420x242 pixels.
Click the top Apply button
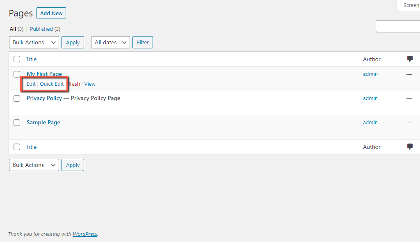[73, 42]
